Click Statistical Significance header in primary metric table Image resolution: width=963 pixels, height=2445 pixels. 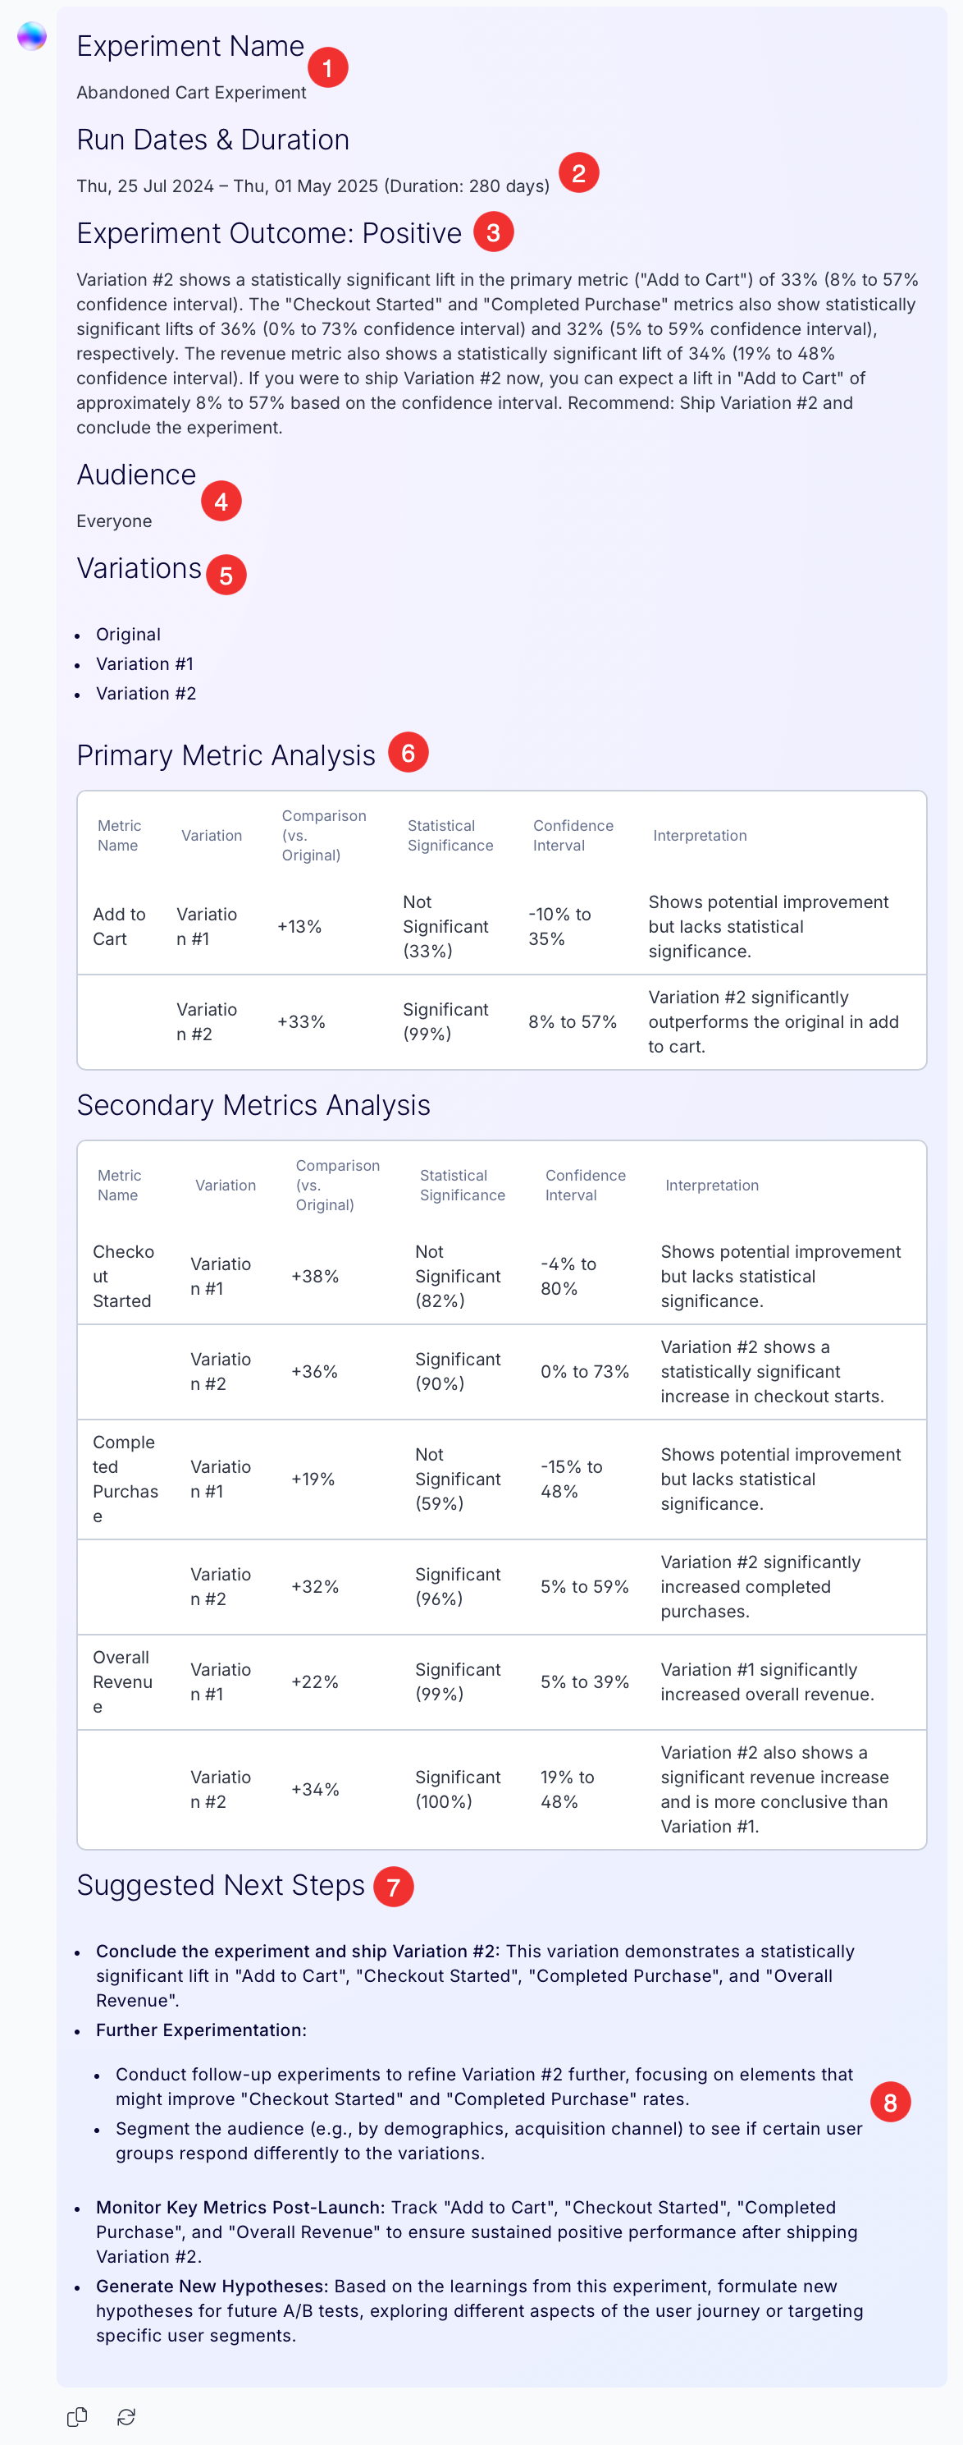click(450, 835)
